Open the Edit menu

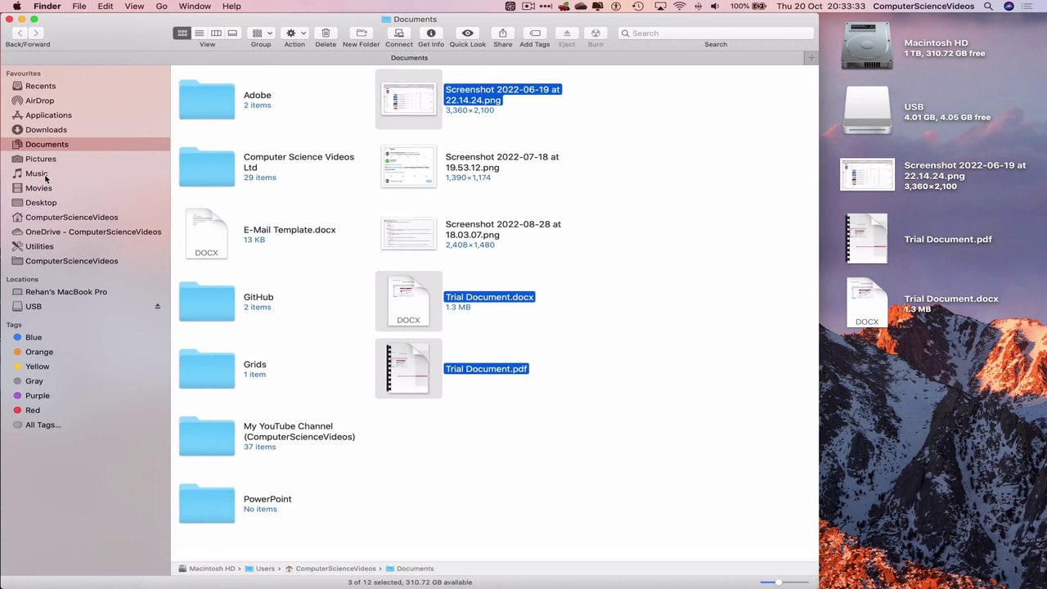coord(106,7)
